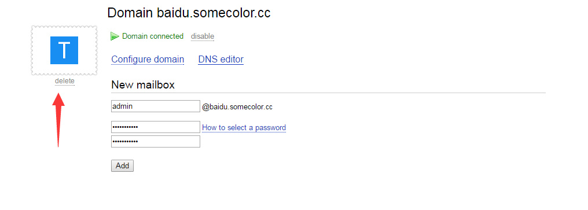Focus the mailbox name field containing admin
This screenshot has width=588, height=210.
click(x=156, y=106)
